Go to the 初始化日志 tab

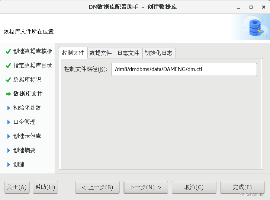tap(159, 53)
